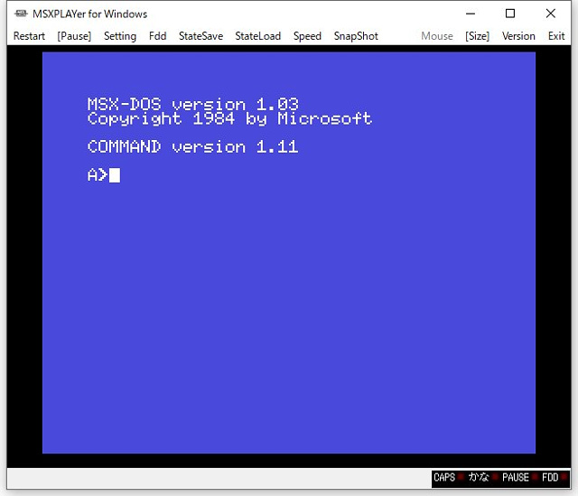Click the MSXPLAYer app icon in title bar
This screenshot has width=578, height=496.
tap(21, 14)
